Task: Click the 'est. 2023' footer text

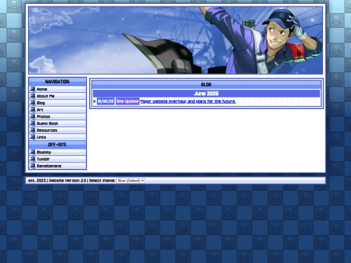Action: click(37, 181)
